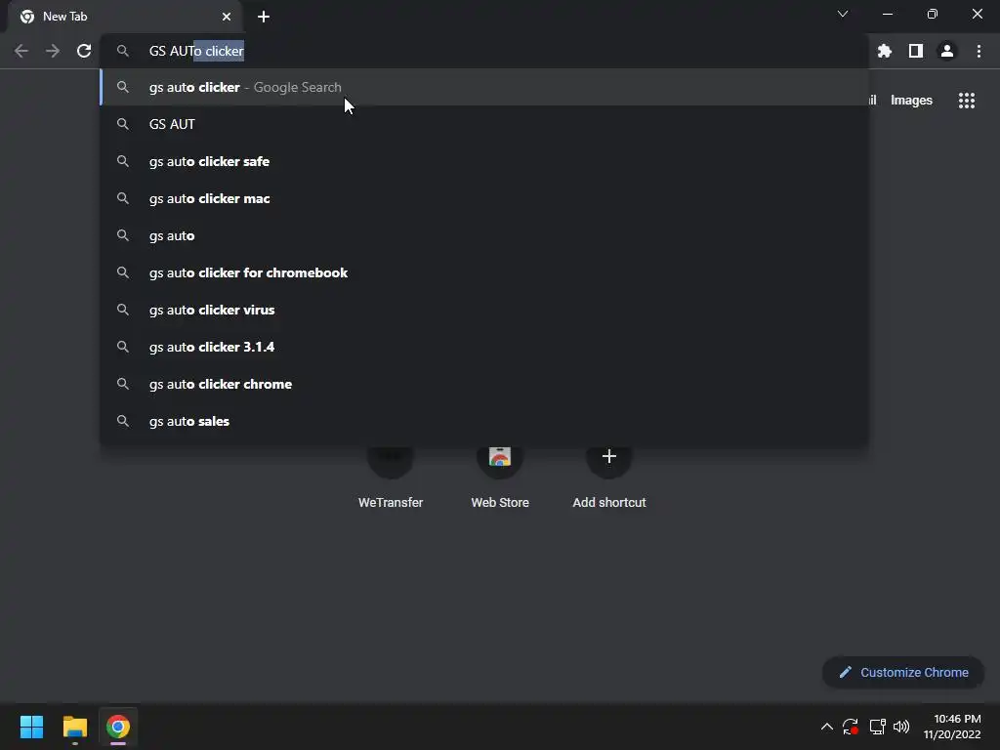Open the Web Store shortcut
1000x750 pixels.
tap(500, 476)
